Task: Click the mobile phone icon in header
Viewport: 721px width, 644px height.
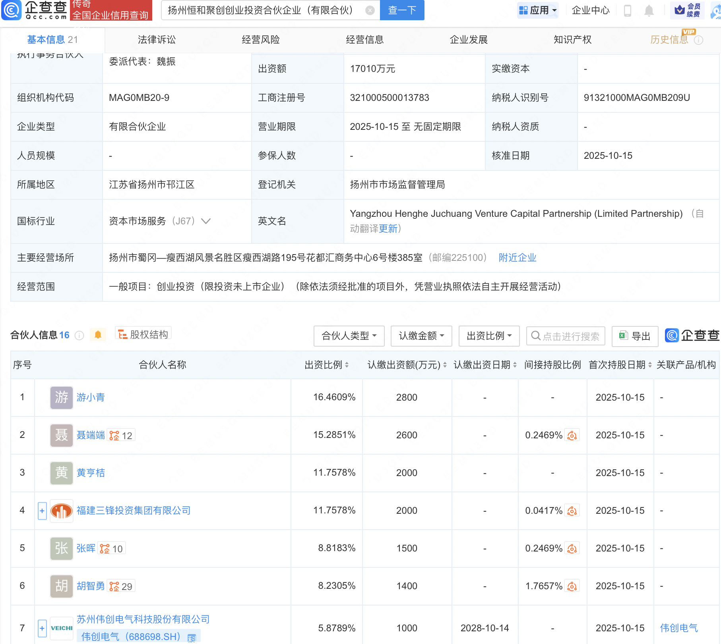Action: [628, 10]
